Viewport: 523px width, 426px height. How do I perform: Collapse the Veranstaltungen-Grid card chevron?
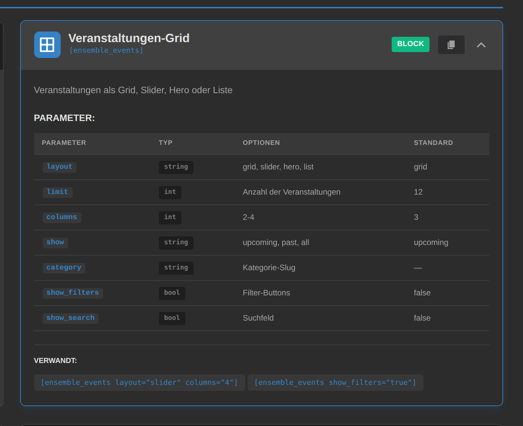481,45
